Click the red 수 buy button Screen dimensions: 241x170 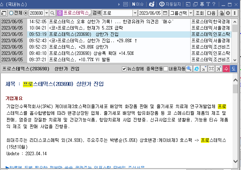click(x=226, y=69)
